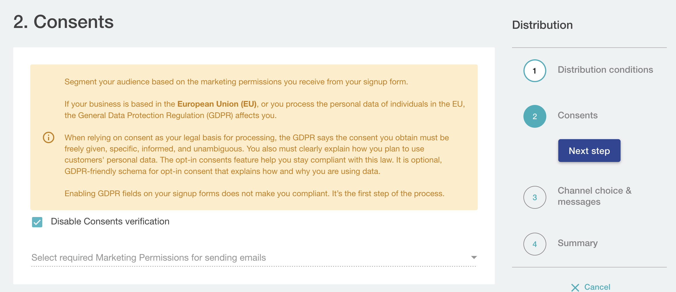The image size is (676, 292).
Task: Expand the Marketing Permissions dropdown arrow
Action: coord(474,257)
